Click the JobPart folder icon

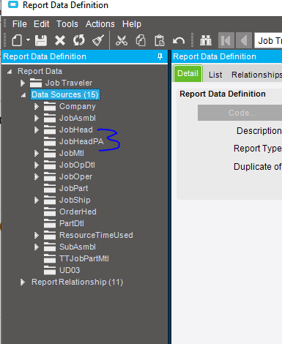50,188
